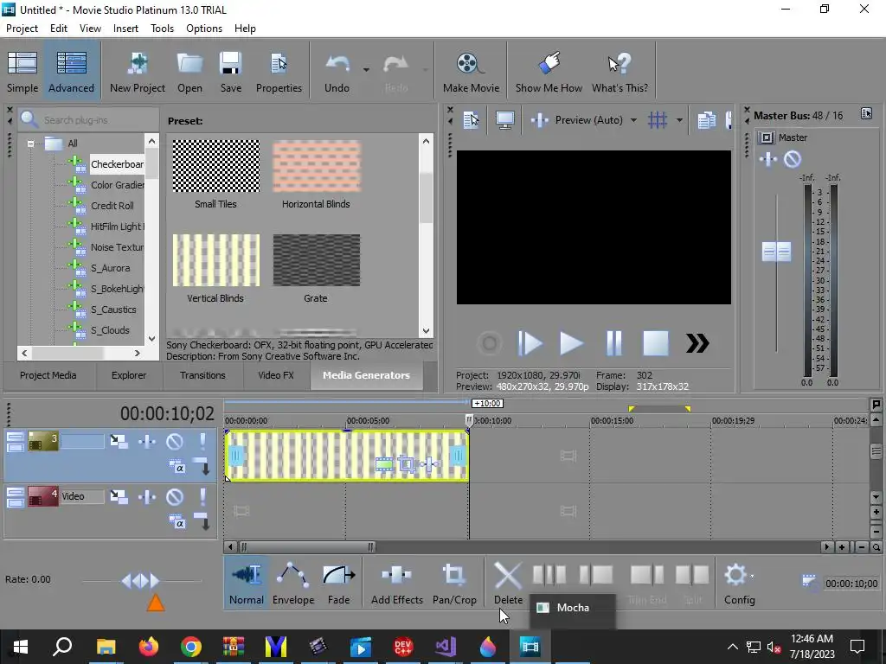This screenshot has height=664, width=886.
Task: Select Envelope edit tool
Action: pos(292,584)
